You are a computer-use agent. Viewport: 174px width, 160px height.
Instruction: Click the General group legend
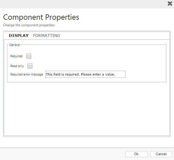click(x=15, y=45)
